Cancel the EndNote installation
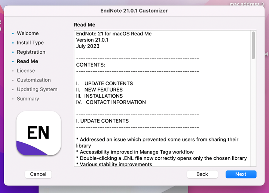This screenshot has height=193, width=269. pos(38,174)
